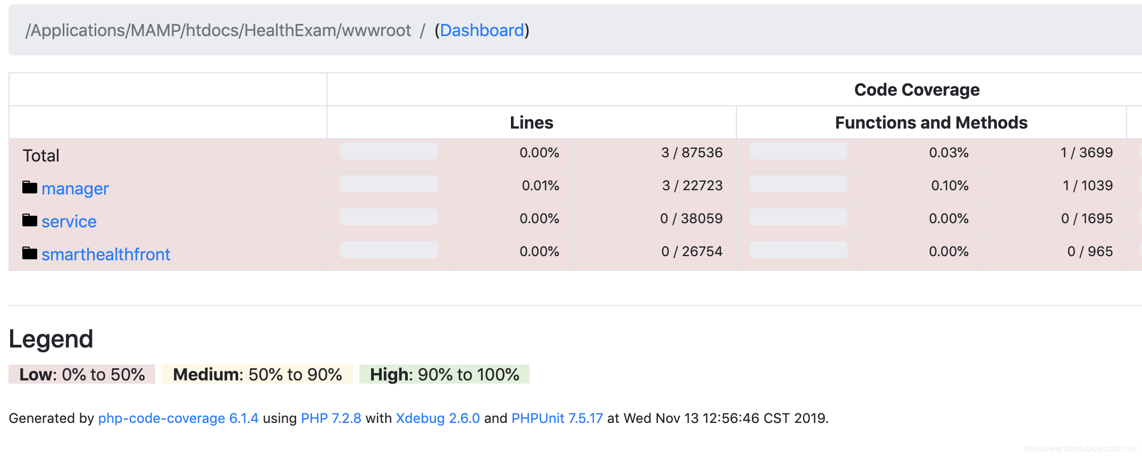Click the manager row lines coverage bar
This screenshot has width=1142, height=458.
(x=389, y=184)
